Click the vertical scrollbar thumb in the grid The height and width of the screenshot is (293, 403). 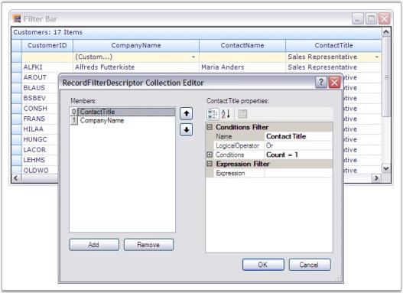click(x=386, y=77)
